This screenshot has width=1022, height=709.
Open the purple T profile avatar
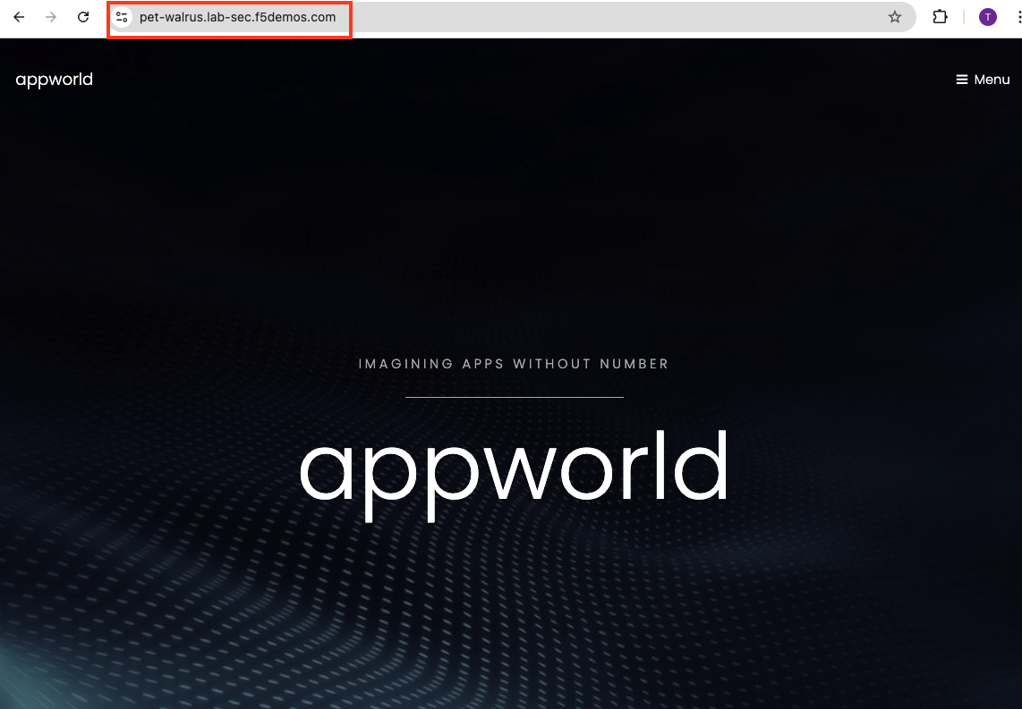point(987,17)
